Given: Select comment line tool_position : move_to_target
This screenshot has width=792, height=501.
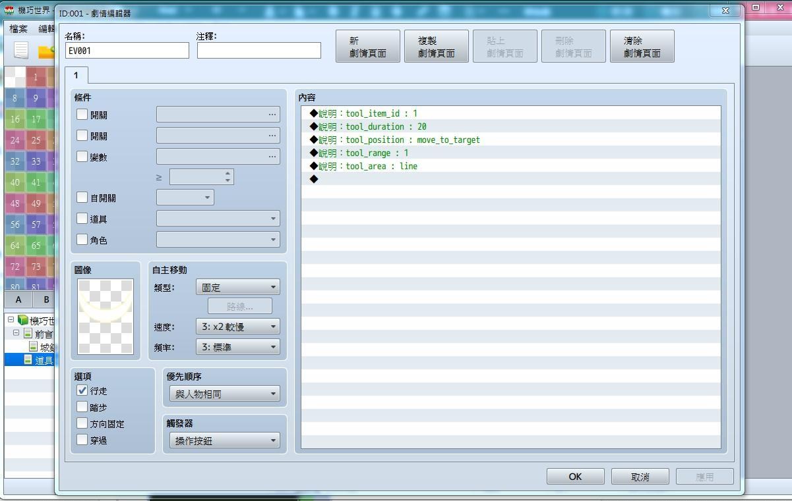Looking at the screenshot, I should point(511,140).
